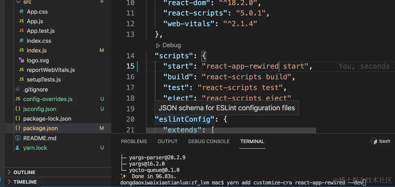Click the play triangle before Debug
This screenshot has width=395, height=187.
158,45
